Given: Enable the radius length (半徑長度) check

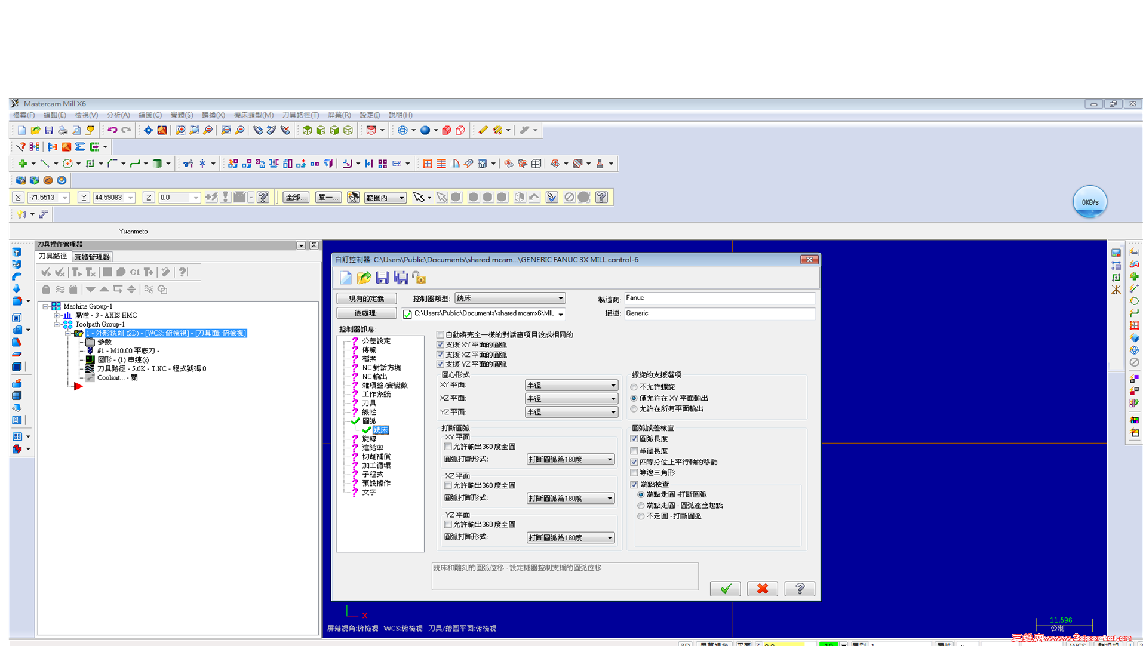Looking at the screenshot, I should pos(634,451).
